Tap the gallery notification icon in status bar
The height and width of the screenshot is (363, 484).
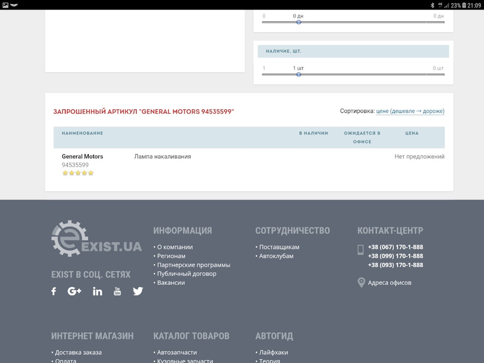5,5
